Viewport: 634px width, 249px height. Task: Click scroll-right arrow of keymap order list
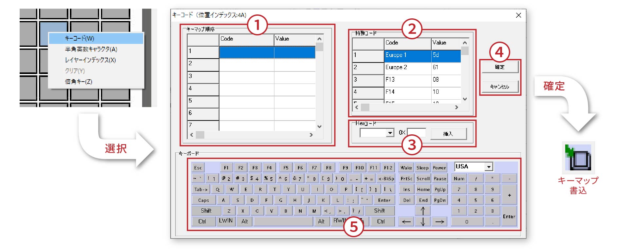coord(311,135)
